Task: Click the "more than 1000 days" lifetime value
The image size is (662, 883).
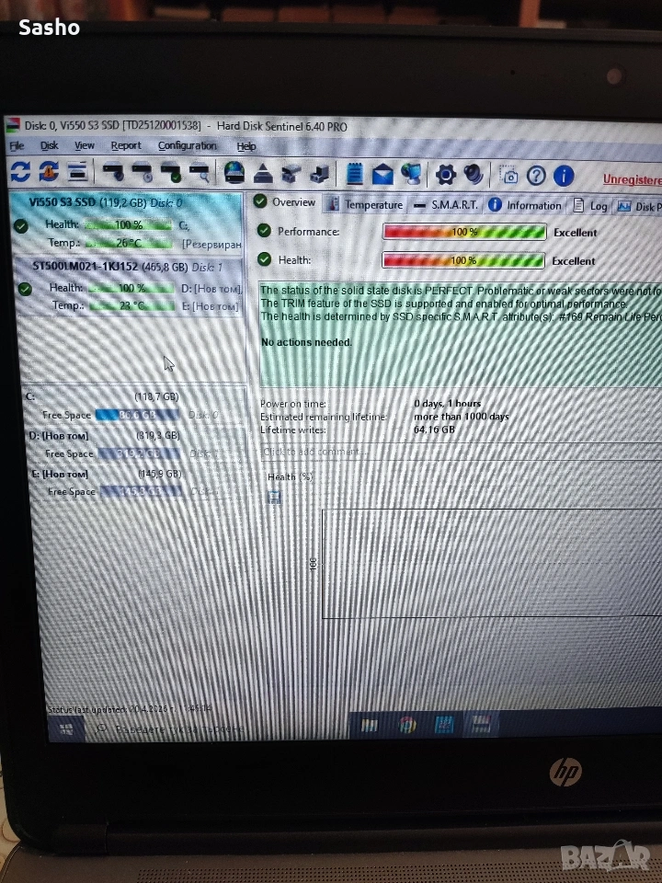Action: [461, 417]
